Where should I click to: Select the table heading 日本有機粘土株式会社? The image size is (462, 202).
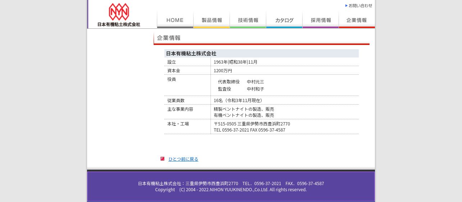click(x=191, y=53)
